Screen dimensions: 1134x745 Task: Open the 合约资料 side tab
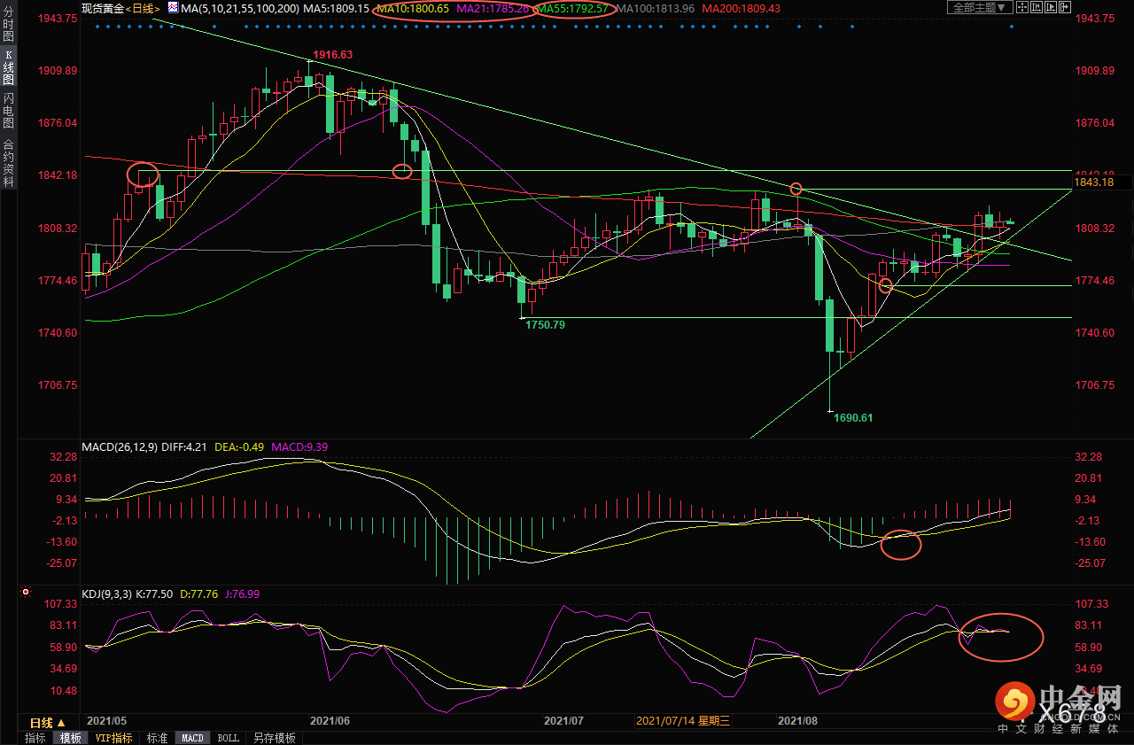pos(9,162)
